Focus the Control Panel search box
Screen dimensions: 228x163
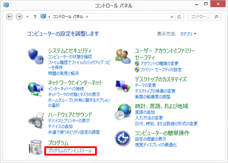204,17
